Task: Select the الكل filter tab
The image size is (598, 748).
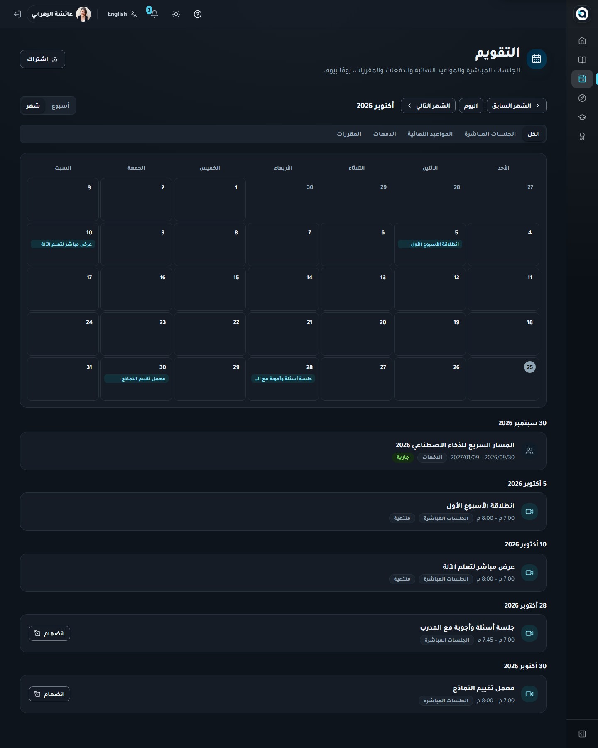Action: [534, 134]
